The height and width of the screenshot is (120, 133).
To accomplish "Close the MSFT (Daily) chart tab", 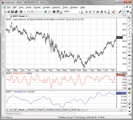I will click(x=26, y=16).
